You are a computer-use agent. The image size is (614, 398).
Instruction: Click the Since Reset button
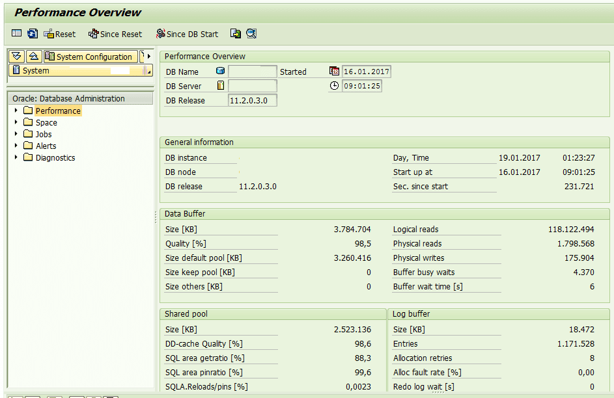pyautogui.click(x=115, y=34)
